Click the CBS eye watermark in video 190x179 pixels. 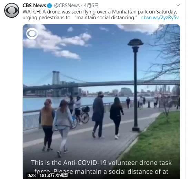32,33
